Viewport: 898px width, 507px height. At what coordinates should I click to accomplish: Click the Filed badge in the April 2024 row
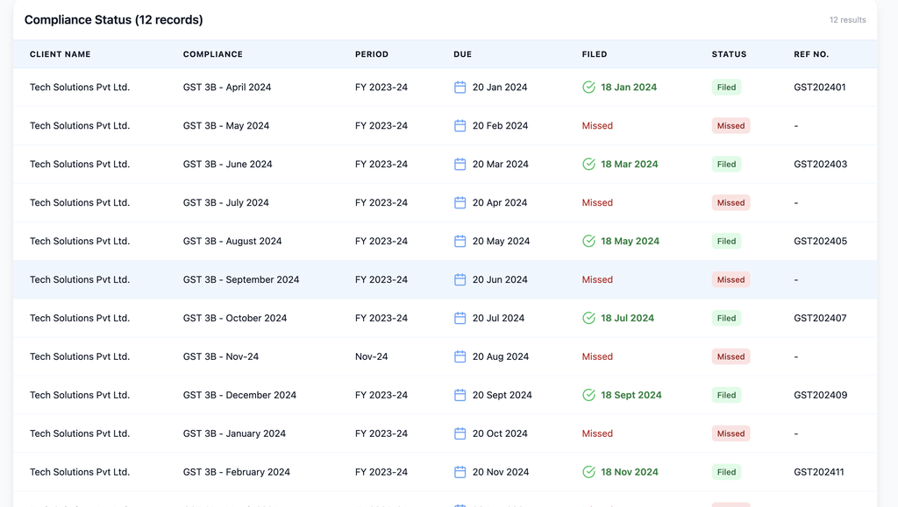point(726,88)
